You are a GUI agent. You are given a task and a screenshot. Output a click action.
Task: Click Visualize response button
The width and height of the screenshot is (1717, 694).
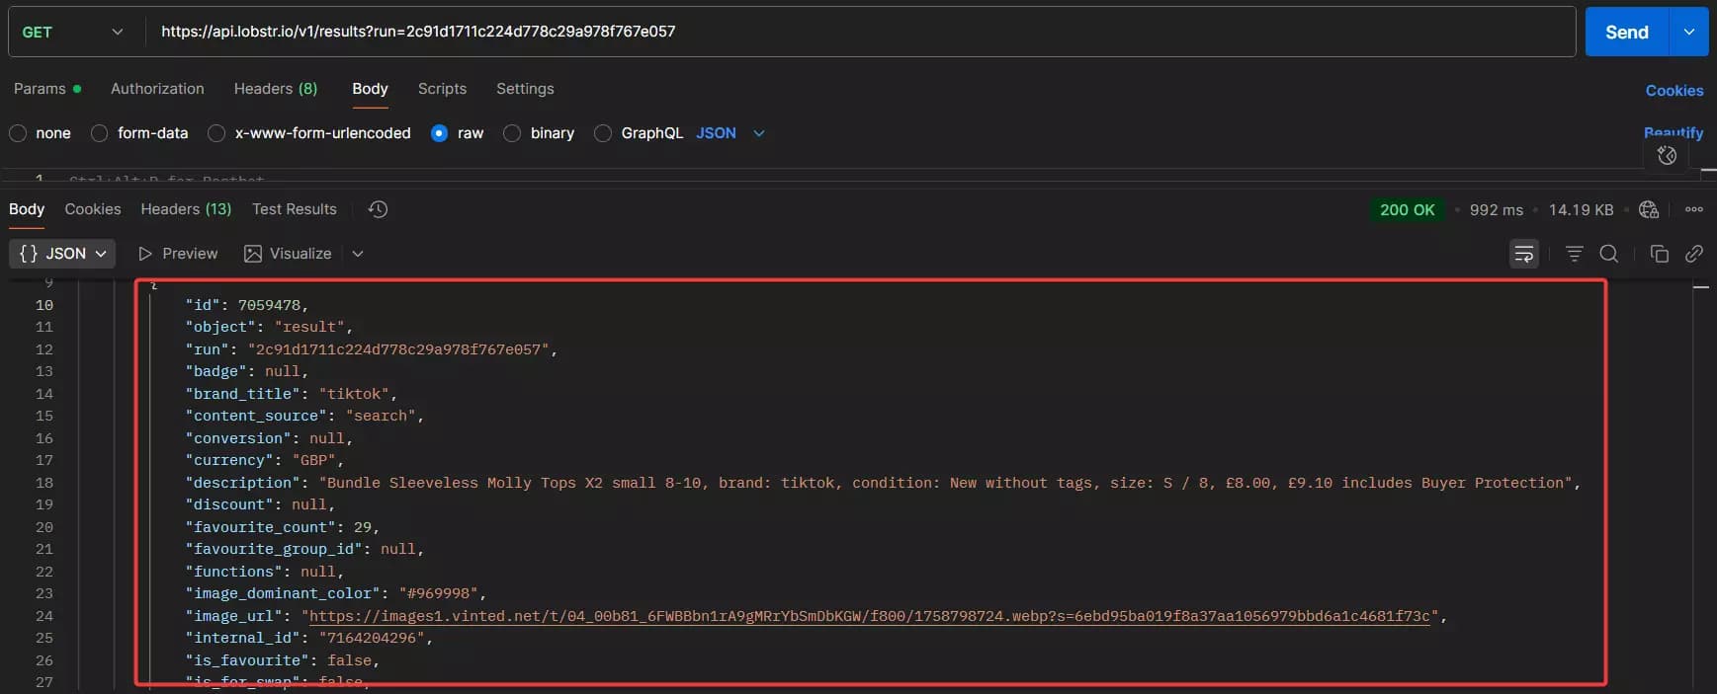click(288, 254)
